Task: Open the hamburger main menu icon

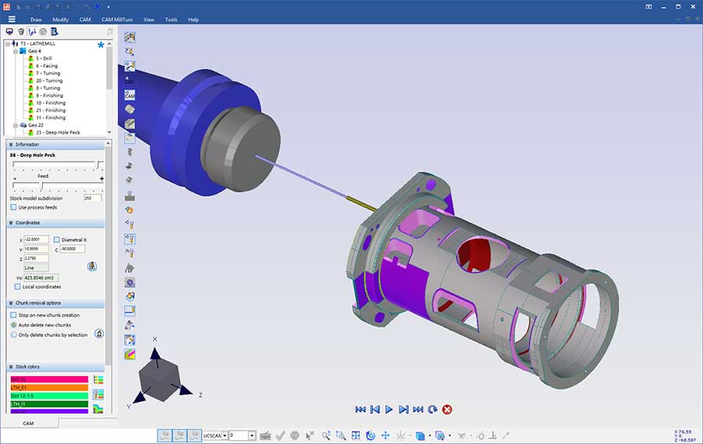Action: pyautogui.click(x=11, y=19)
